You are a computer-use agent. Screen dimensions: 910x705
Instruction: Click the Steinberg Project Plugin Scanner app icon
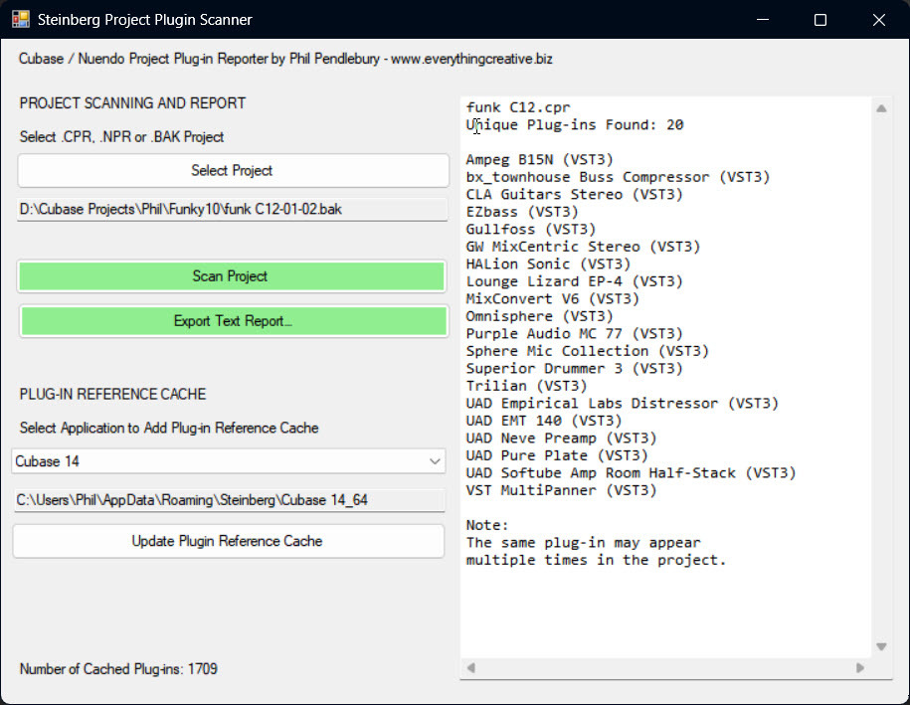coord(20,19)
